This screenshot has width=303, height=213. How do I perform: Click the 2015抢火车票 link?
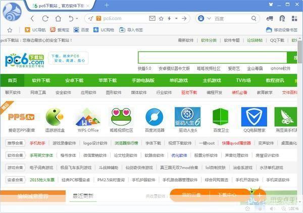(42, 180)
